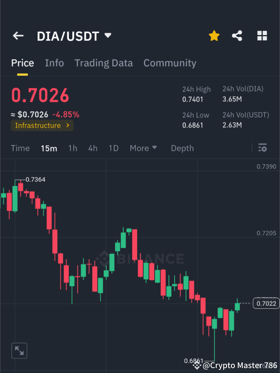Open the Community tab
The image size is (280, 373).
(170, 63)
